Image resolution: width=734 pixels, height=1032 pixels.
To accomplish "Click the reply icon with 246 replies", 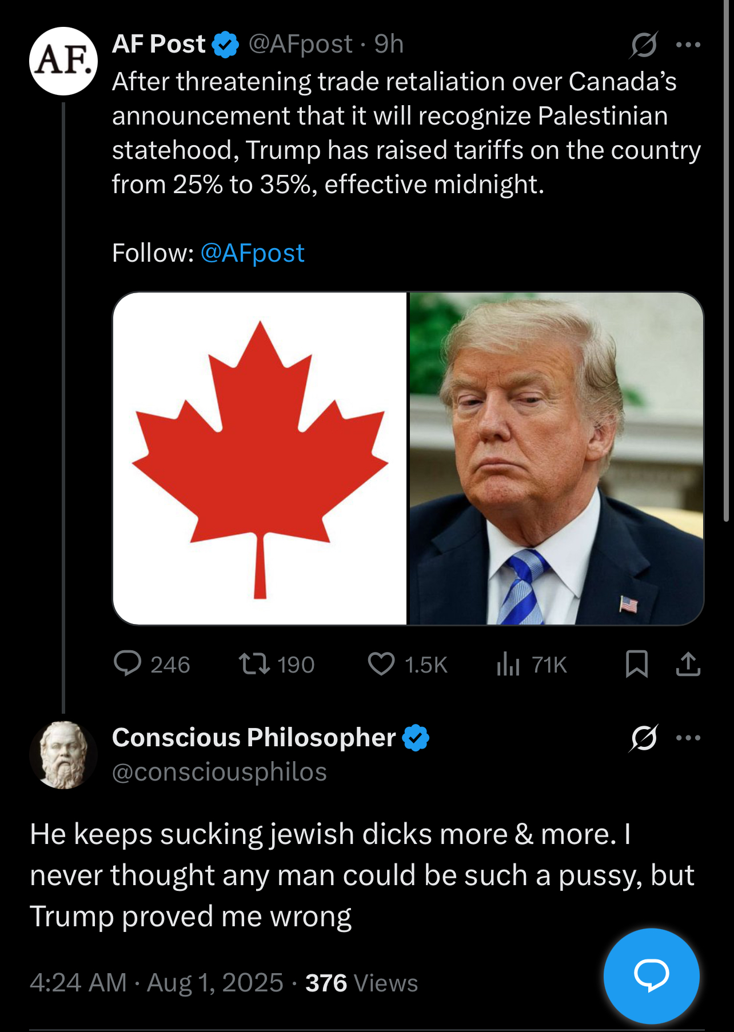I will pos(128,664).
